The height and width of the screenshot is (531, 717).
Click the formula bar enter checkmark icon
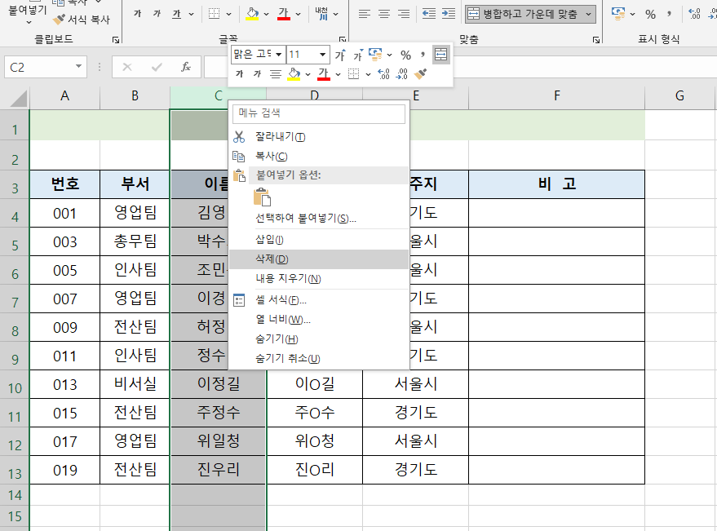point(157,67)
